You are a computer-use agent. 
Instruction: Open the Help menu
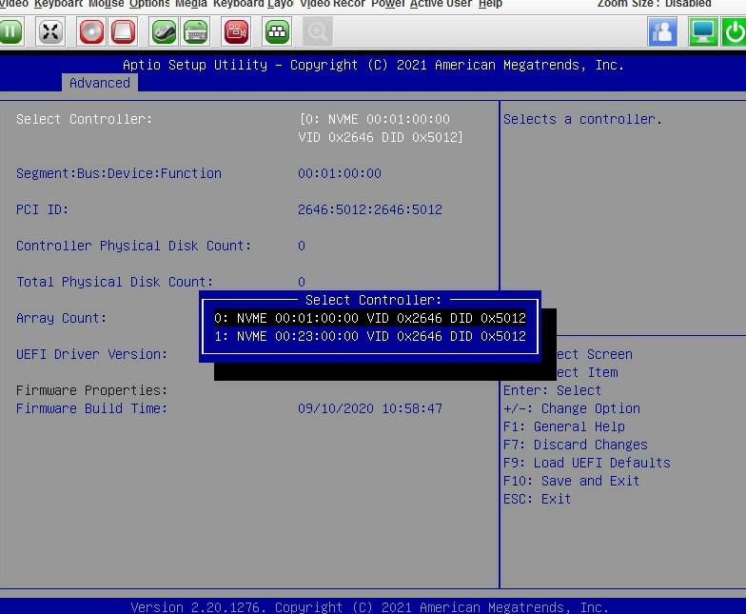coord(491,4)
